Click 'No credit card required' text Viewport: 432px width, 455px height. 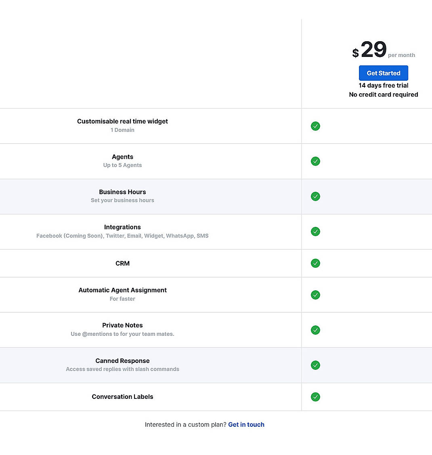(x=383, y=94)
